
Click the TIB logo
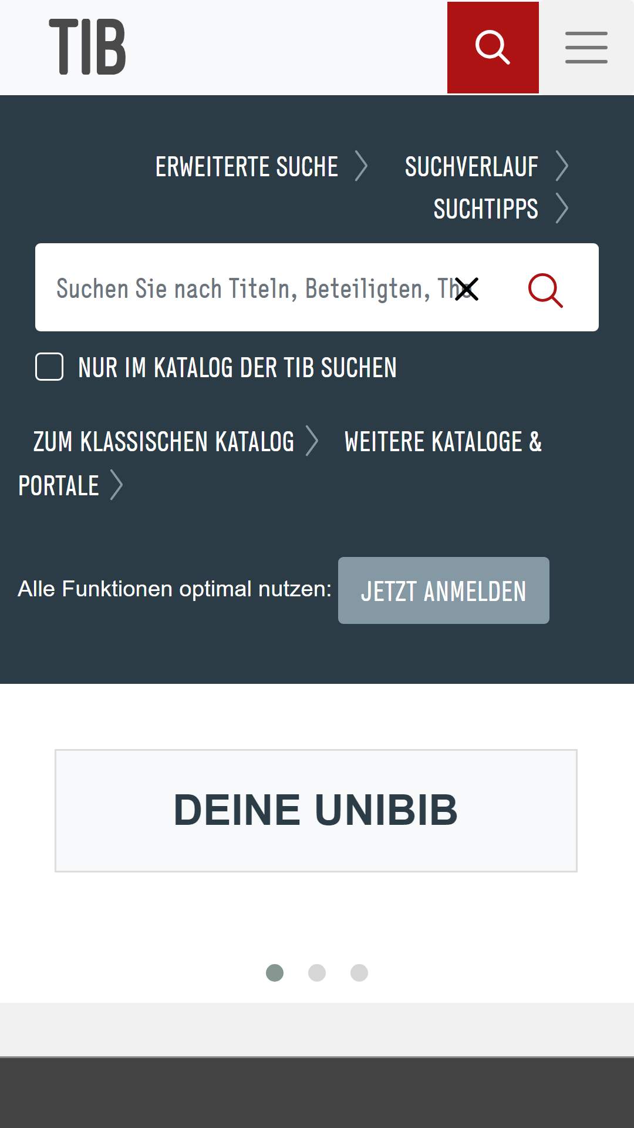pyautogui.click(x=87, y=47)
